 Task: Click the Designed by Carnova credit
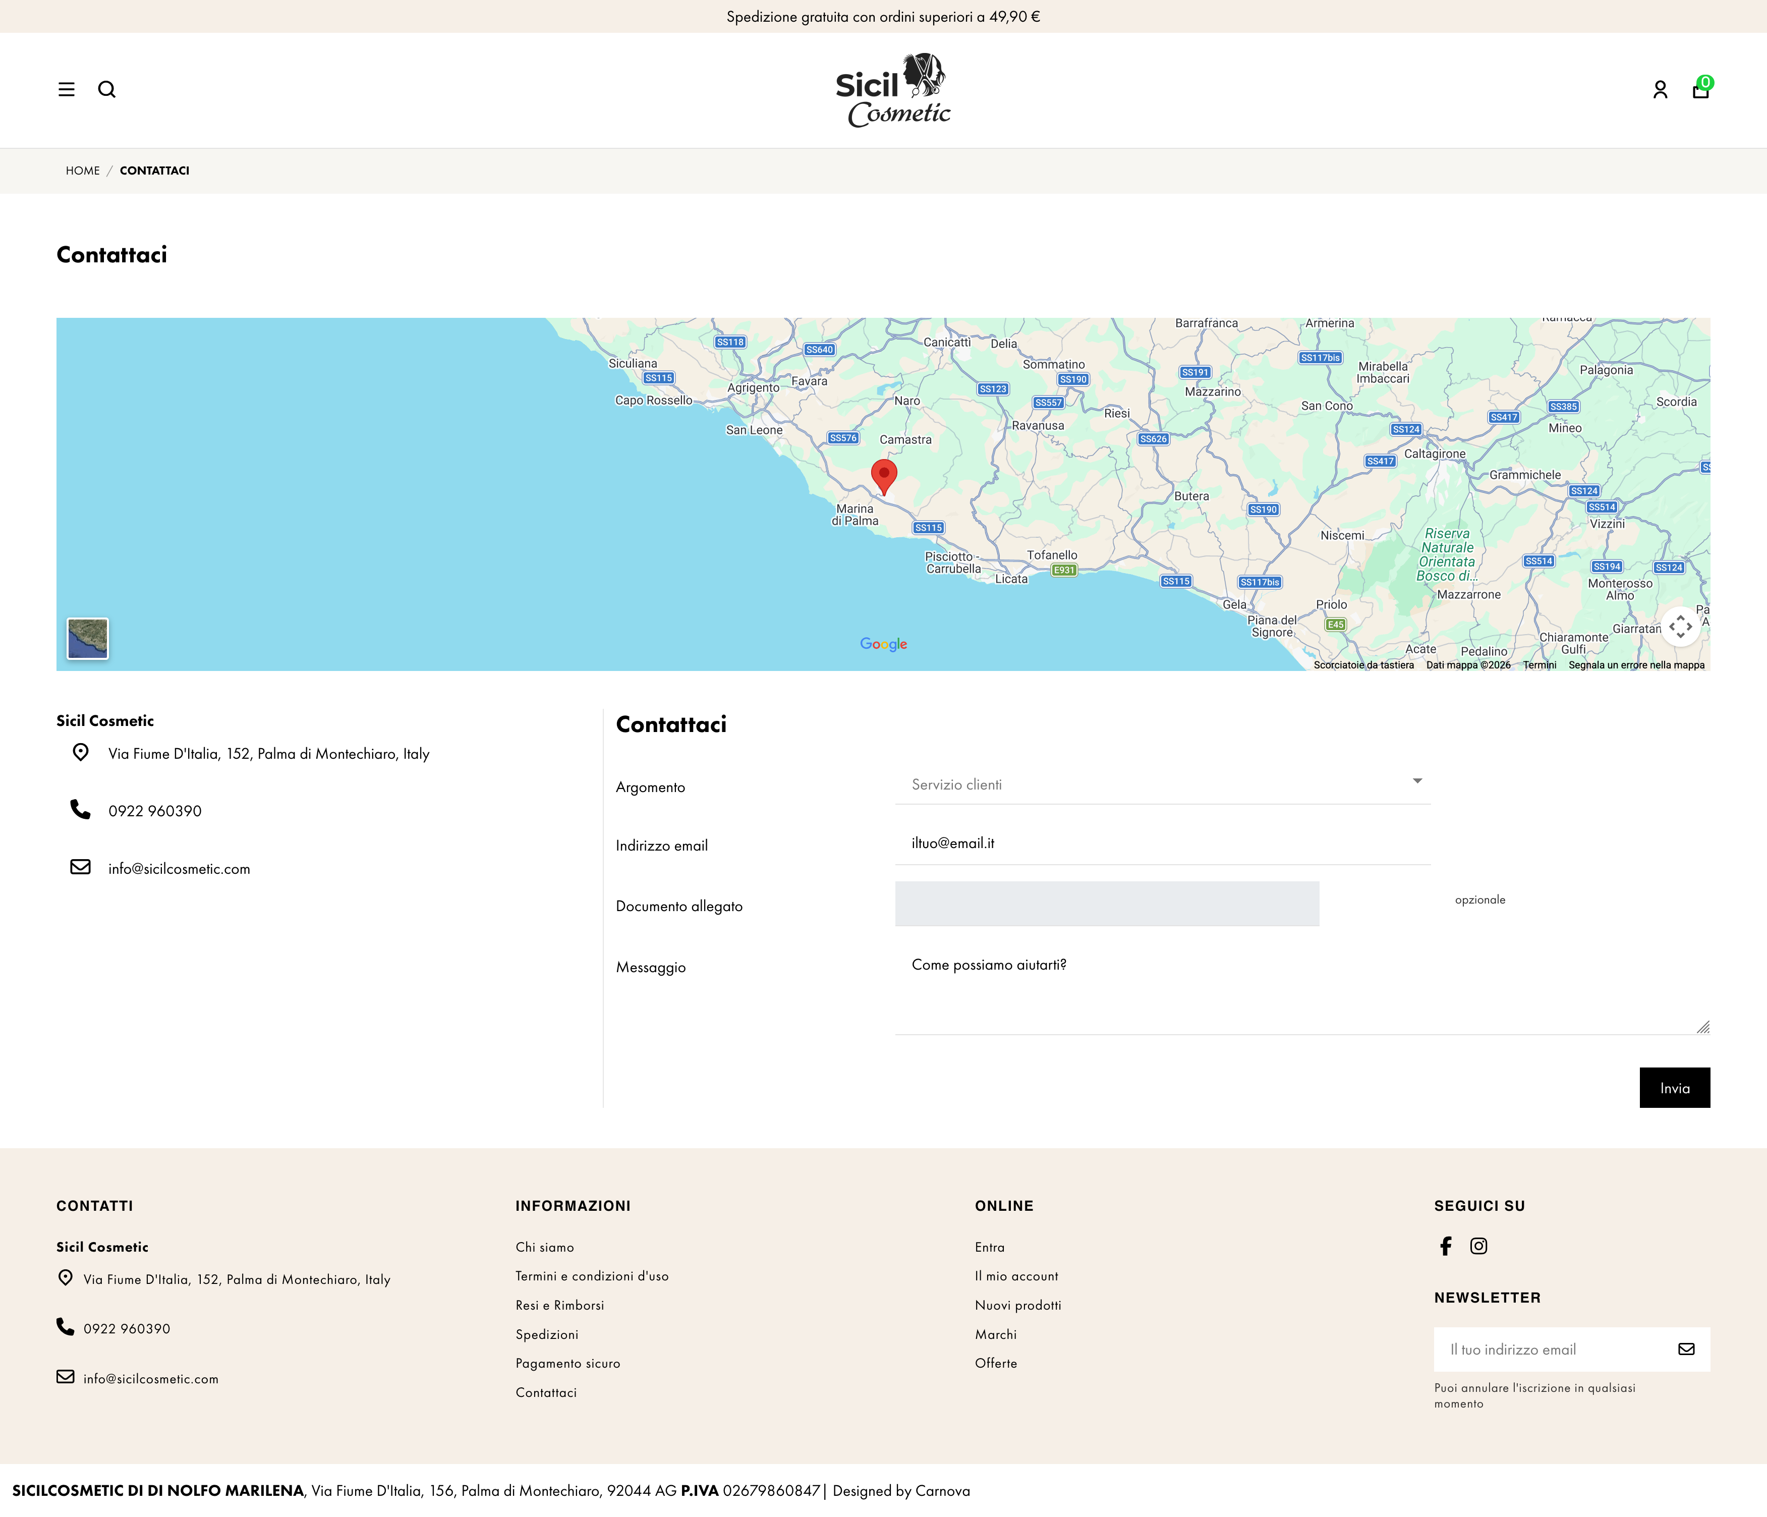tap(901, 1491)
